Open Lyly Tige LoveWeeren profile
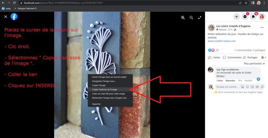This screenshot has width=268, height=138. (228, 70)
